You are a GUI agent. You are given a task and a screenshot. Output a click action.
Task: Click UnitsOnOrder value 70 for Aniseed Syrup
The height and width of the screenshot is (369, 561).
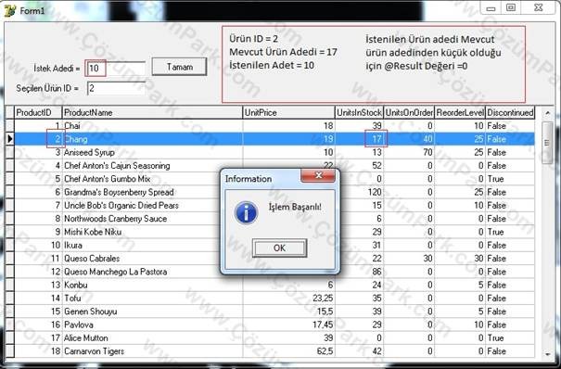coord(409,152)
